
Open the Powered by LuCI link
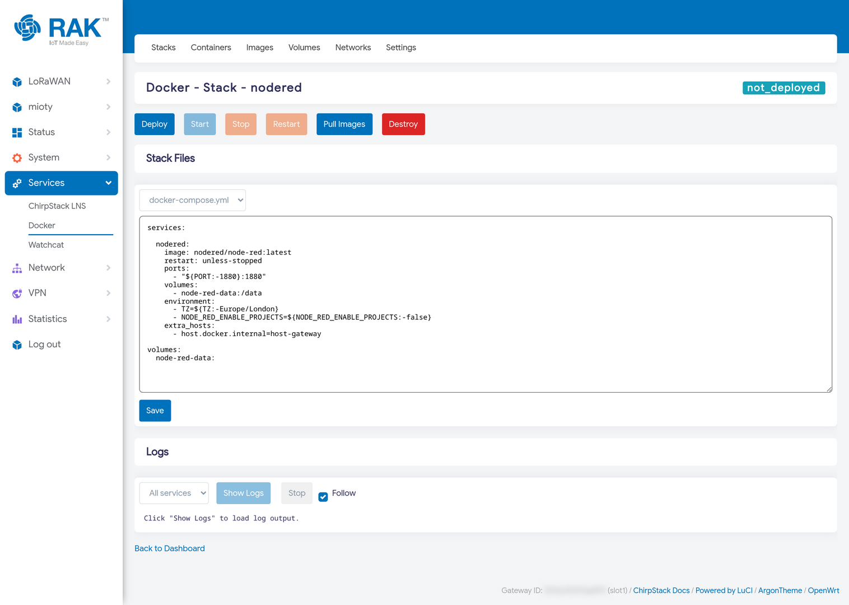click(724, 590)
